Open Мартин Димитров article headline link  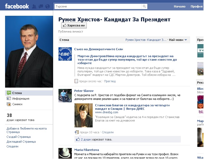pyautogui.click(x=127, y=60)
